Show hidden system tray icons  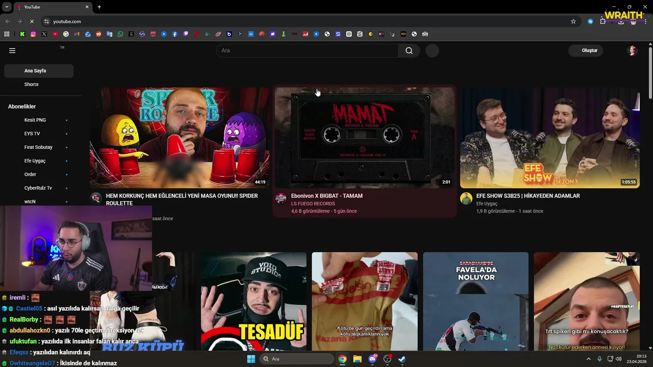(x=588, y=359)
